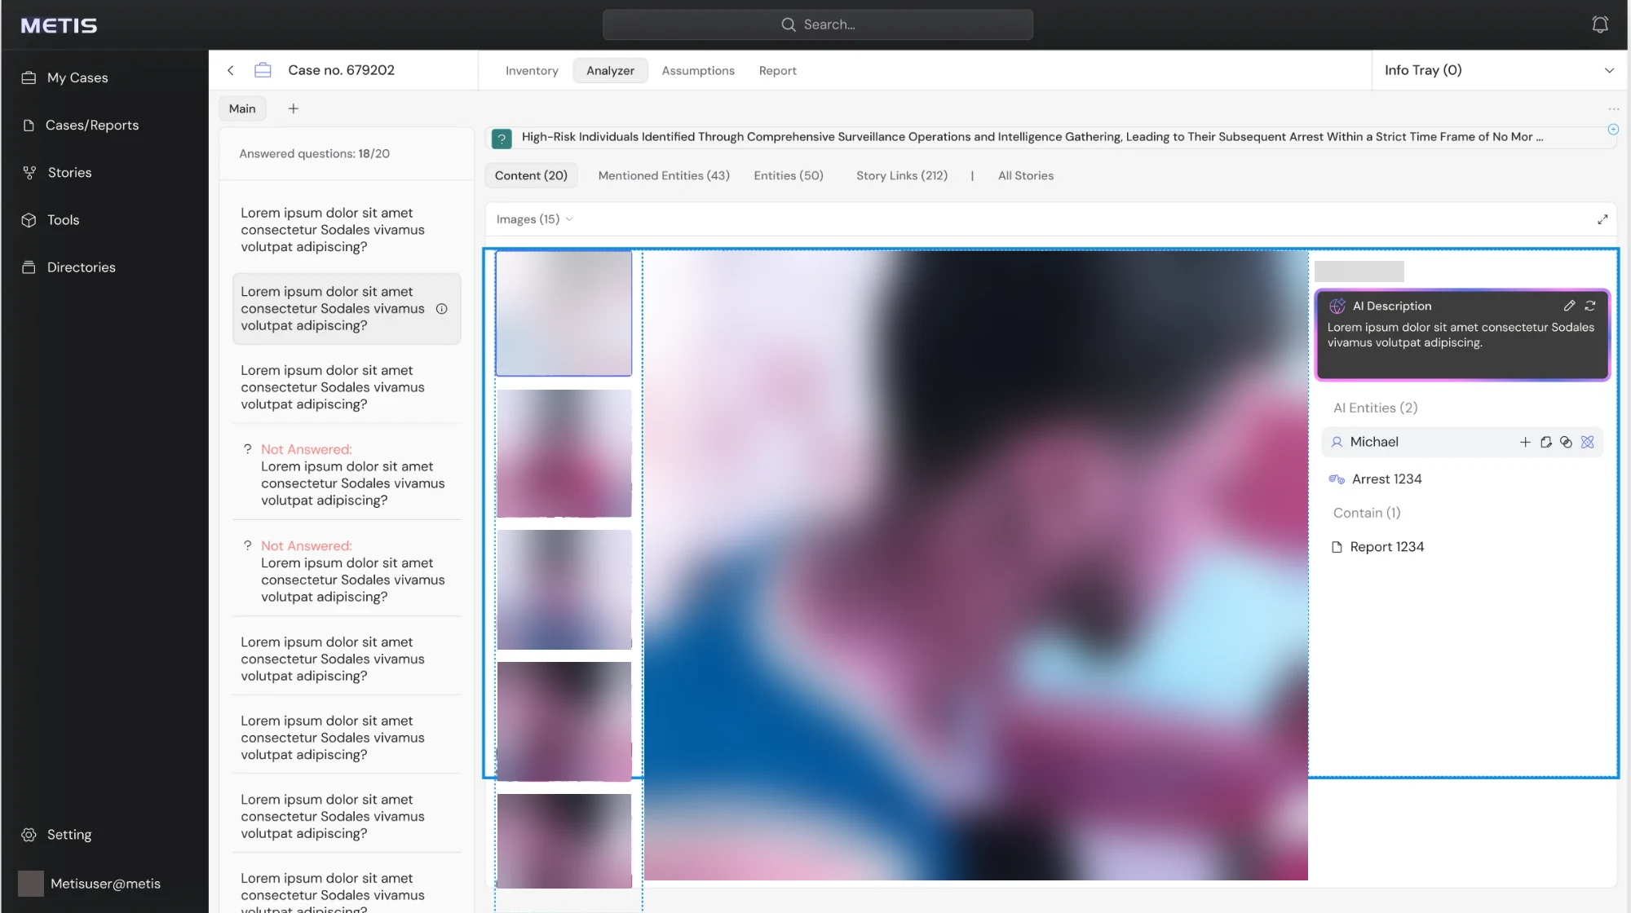The height and width of the screenshot is (913, 1631).
Task: Open Stories in sidebar
Action: coord(69,172)
